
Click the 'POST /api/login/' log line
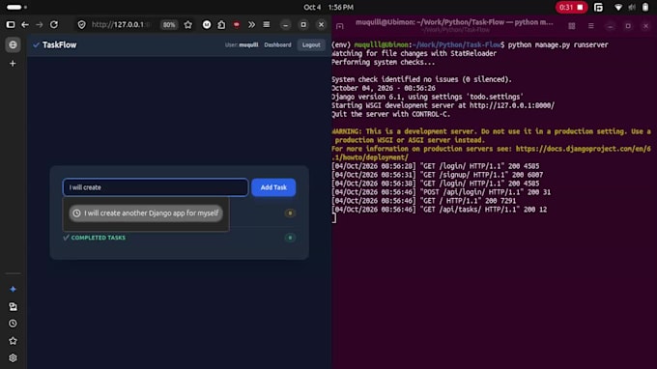point(442,192)
